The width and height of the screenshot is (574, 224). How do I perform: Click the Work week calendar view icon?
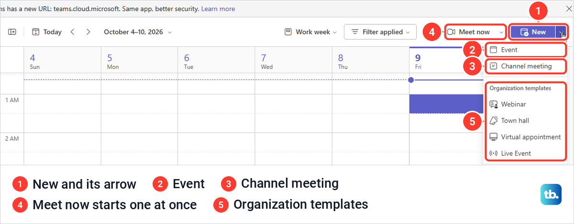click(x=288, y=32)
